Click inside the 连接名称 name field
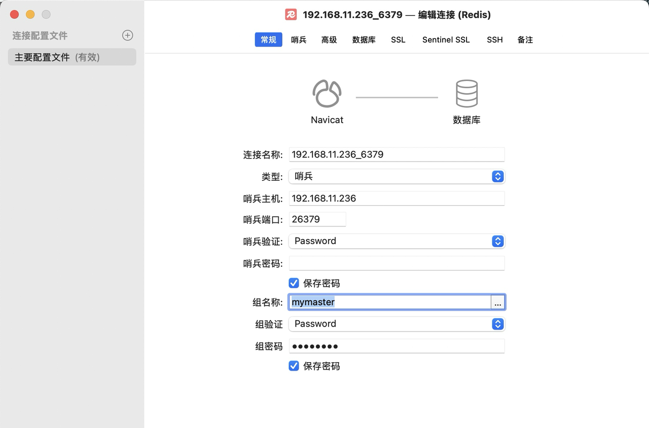 point(395,154)
